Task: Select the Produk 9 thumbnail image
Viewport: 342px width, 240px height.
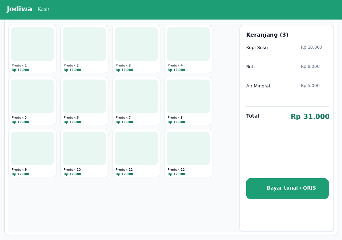Action: [32, 148]
